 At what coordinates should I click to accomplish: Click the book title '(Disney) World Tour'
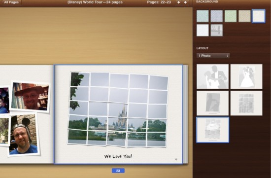(85, 2)
